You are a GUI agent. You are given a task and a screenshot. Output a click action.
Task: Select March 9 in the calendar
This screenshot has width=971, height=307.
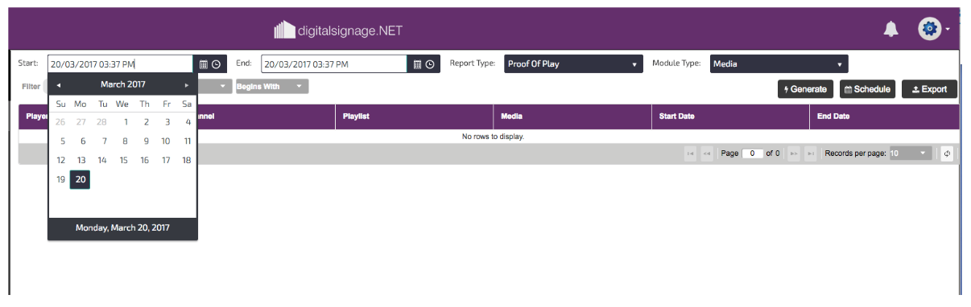[146, 141]
